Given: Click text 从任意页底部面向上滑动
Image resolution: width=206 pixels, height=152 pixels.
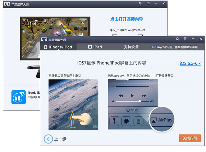Looking at the screenshot, I should pyautogui.click(x=65, y=76).
